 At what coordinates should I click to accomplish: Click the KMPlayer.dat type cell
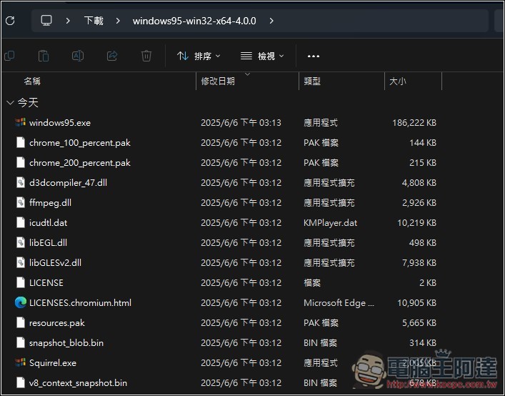click(331, 222)
